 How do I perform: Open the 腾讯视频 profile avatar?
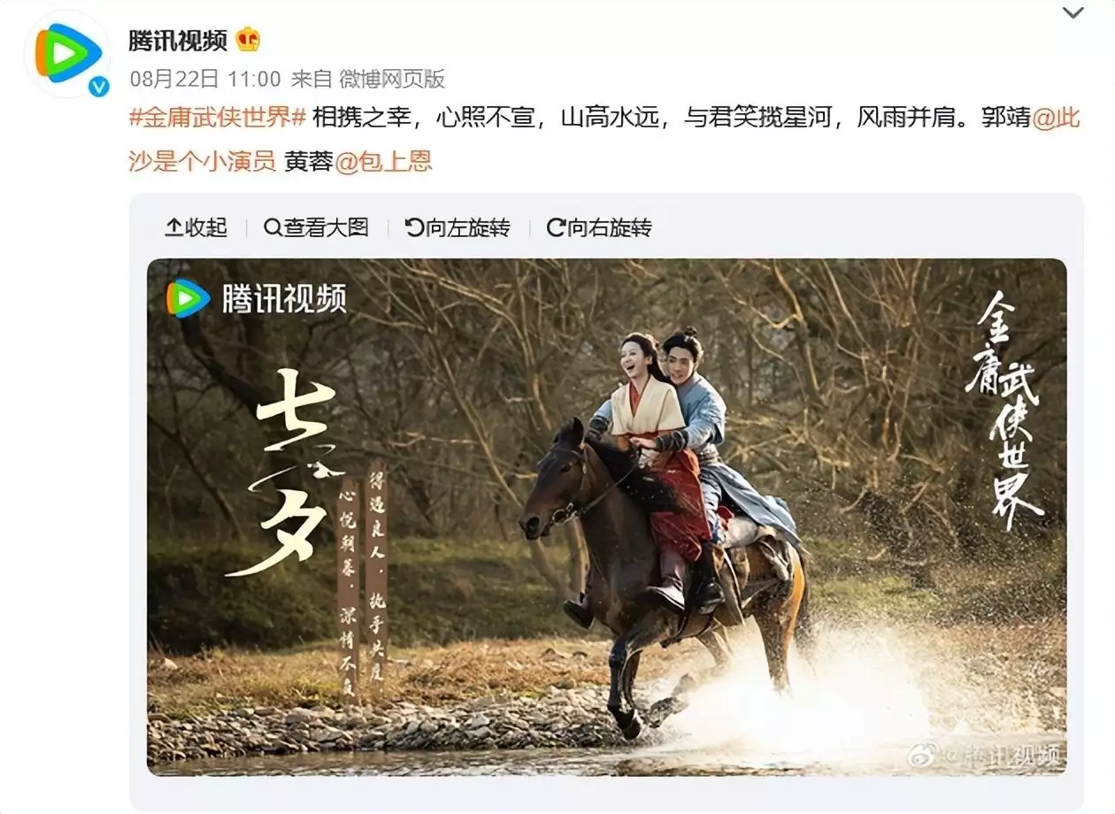(68, 53)
